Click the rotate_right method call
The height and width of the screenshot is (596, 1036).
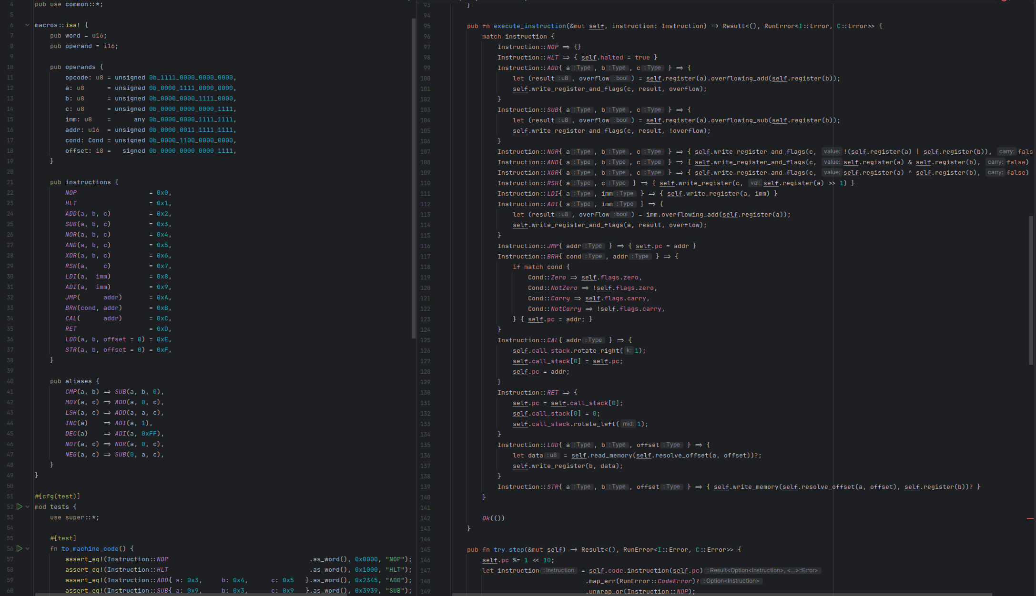pos(596,351)
